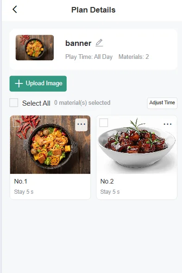Go back using the left arrow
This screenshot has height=273, width=182.
(15, 9)
